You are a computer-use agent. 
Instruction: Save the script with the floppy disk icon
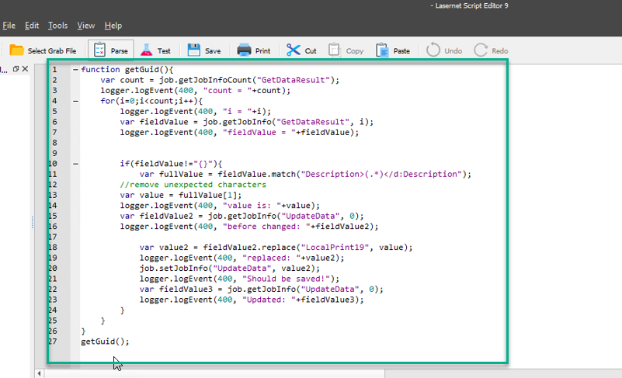(193, 50)
